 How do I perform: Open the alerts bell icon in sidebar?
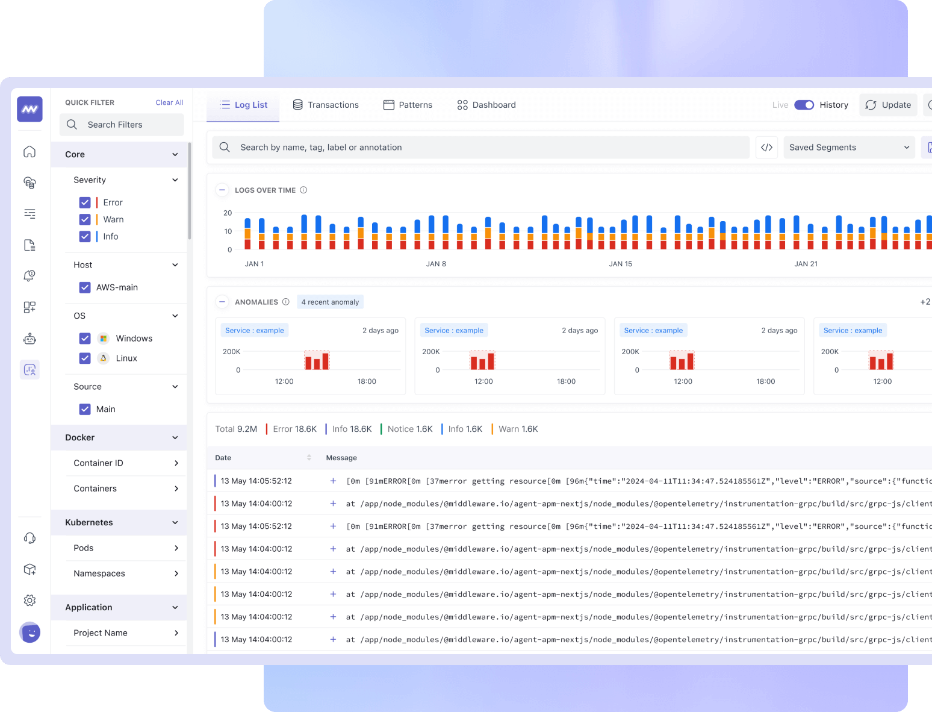(30, 276)
